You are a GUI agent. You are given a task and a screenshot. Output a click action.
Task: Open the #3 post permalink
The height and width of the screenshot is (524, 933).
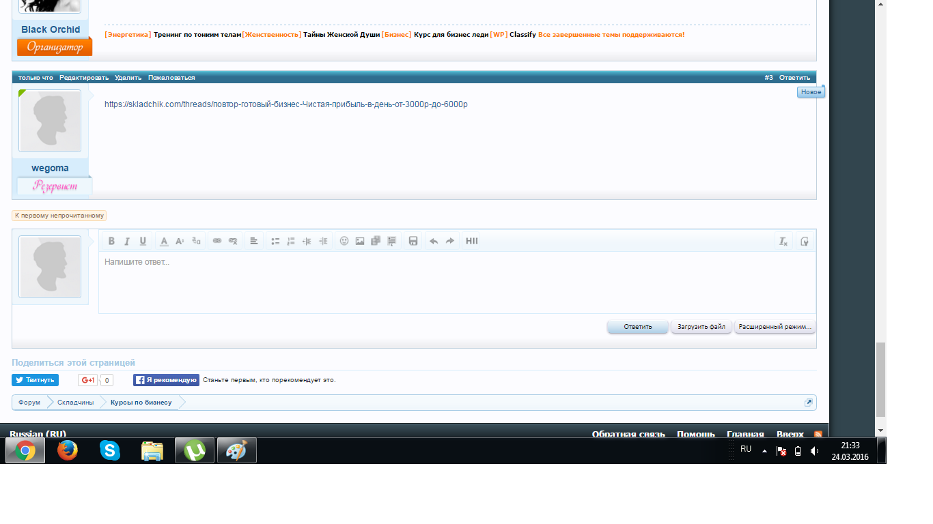pos(769,78)
